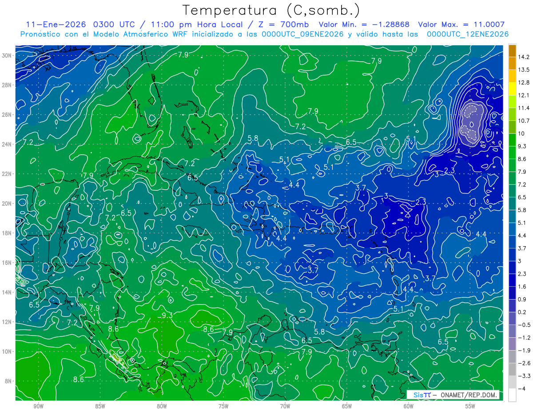
Task: Click the blue "SisTT" logo text
Action: pyautogui.click(x=422, y=395)
